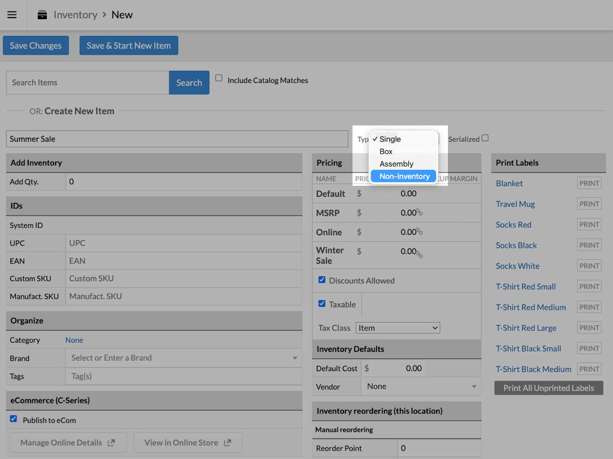Click the Category None link

[x=74, y=340]
